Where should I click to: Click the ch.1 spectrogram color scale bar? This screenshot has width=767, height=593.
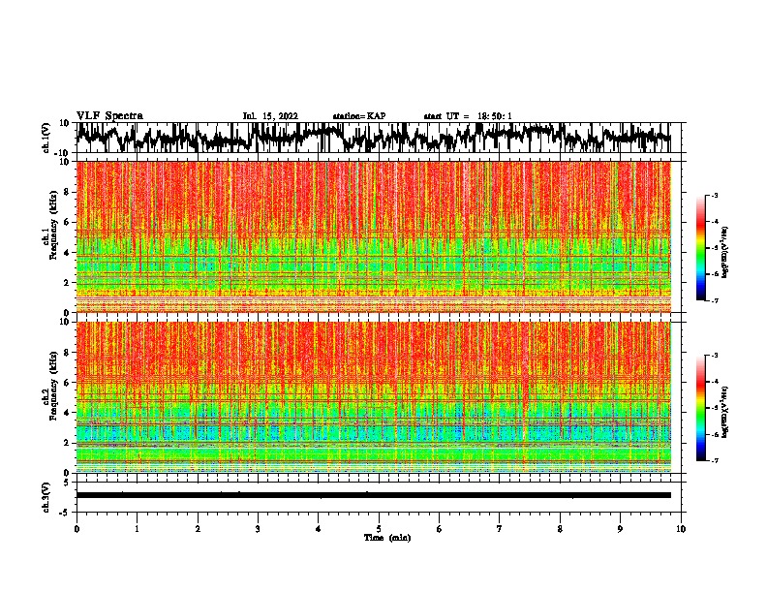(701, 248)
